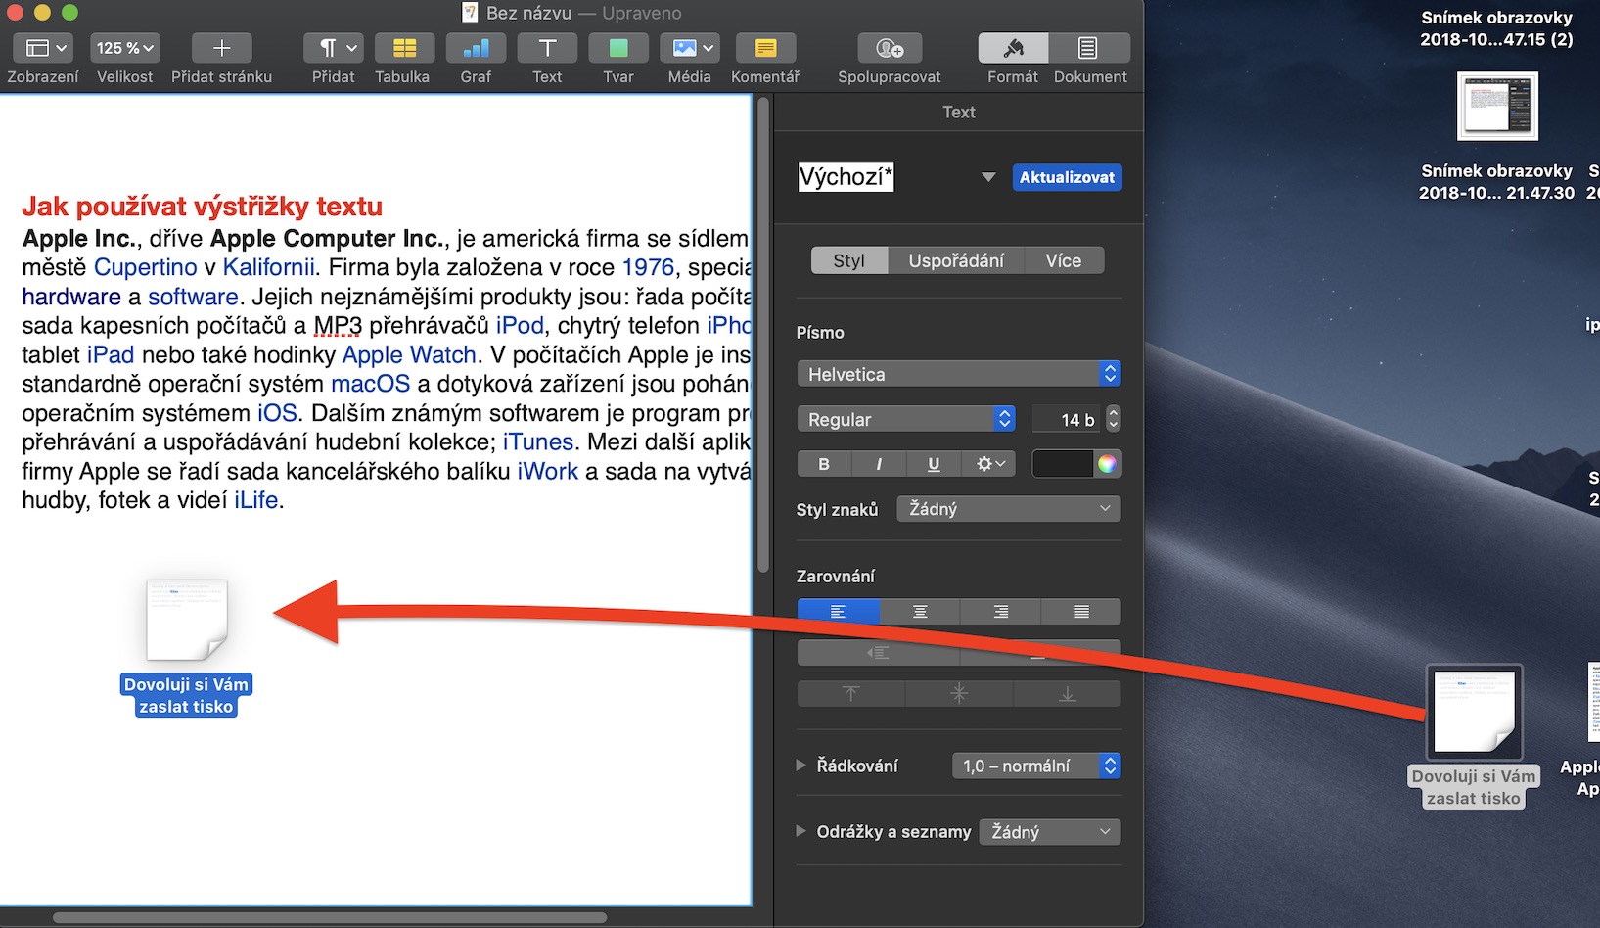Open the Styl znaků Žádný dropdown

click(1009, 509)
